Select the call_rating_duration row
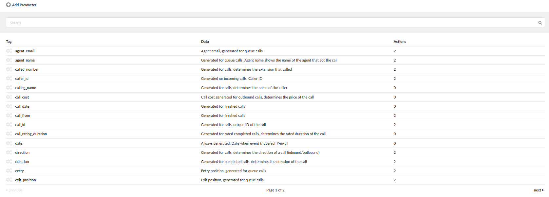 point(31,134)
